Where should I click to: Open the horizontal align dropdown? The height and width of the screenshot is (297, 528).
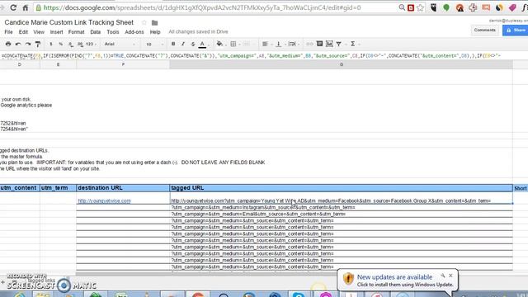click(x=266, y=44)
